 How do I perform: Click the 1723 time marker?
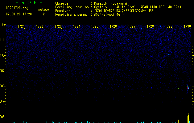click(58, 26)
